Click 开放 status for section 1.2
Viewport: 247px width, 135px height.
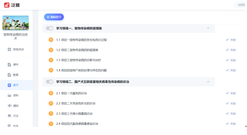pyautogui.click(x=233, y=50)
